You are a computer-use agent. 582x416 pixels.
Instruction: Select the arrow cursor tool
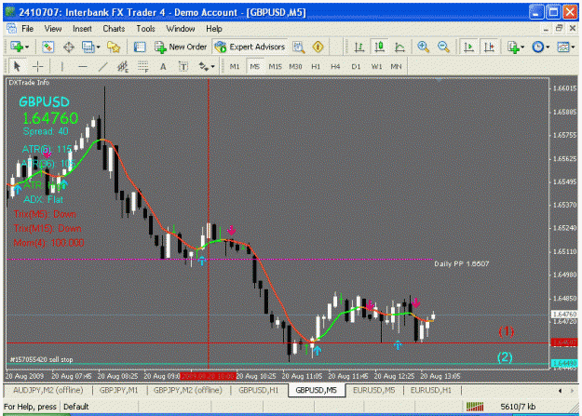pos(17,66)
